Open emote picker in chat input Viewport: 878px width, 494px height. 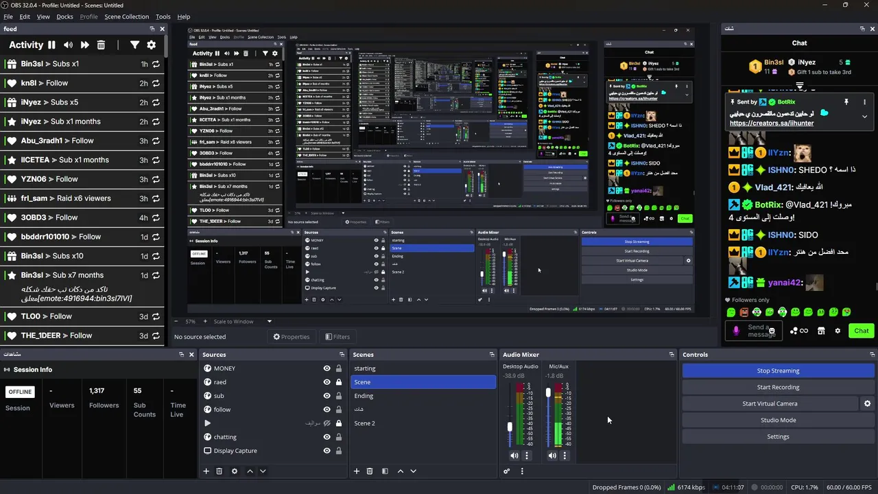click(772, 331)
